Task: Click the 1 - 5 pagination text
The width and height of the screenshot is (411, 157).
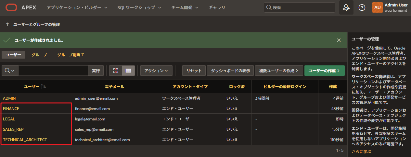Action: [340, 151]
